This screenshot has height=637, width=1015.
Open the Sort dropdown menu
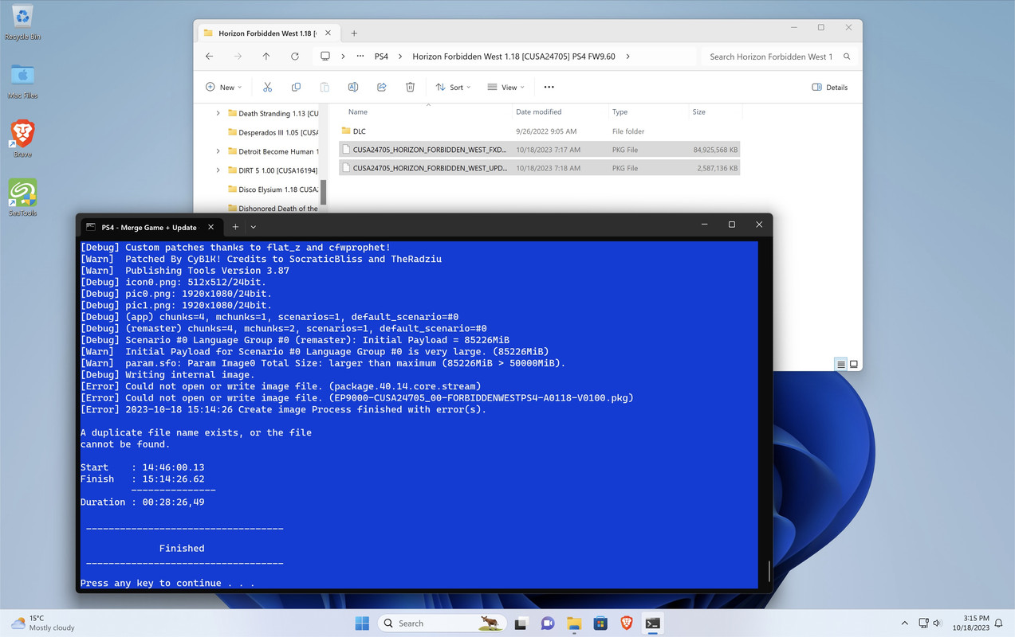[x=453, y=87]
